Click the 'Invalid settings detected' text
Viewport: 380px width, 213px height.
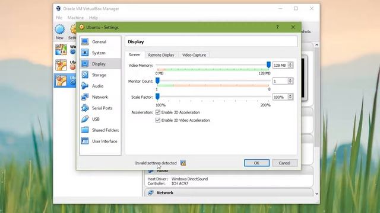pos(156,163)
